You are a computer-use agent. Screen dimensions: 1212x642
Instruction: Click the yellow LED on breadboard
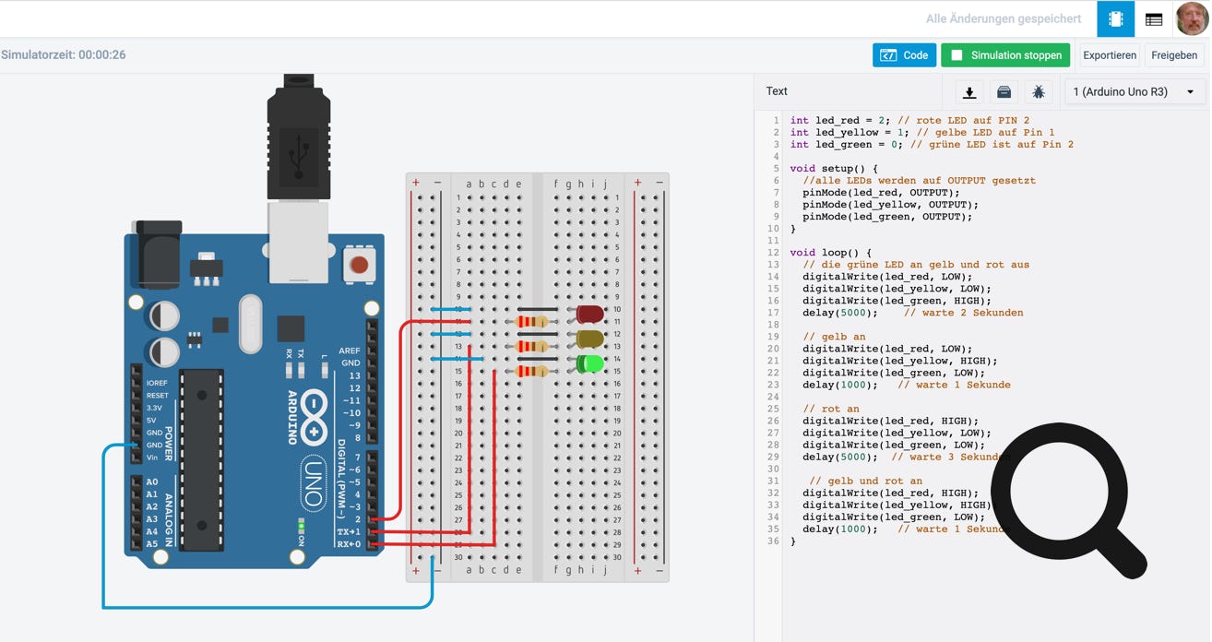589,339
